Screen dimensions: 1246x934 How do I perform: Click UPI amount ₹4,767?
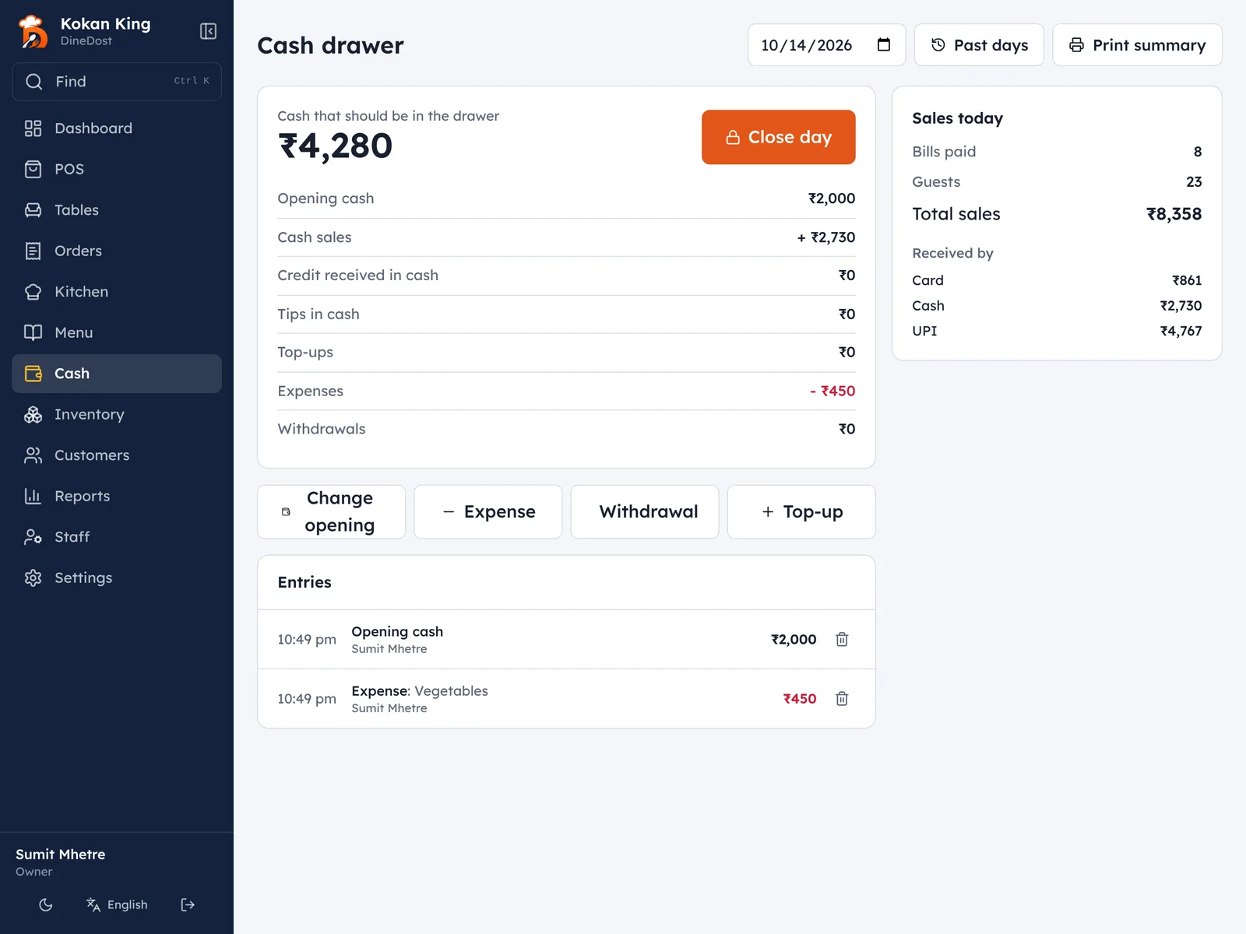point(1181,331)
